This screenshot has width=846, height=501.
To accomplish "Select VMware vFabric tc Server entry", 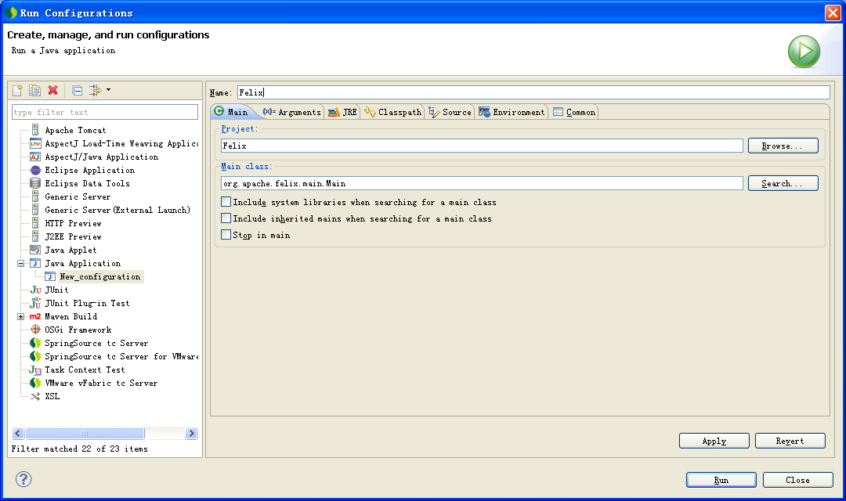I will point(101,383).
